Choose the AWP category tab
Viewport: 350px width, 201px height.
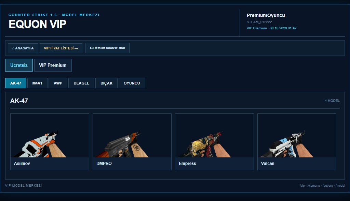coord(58,83)
